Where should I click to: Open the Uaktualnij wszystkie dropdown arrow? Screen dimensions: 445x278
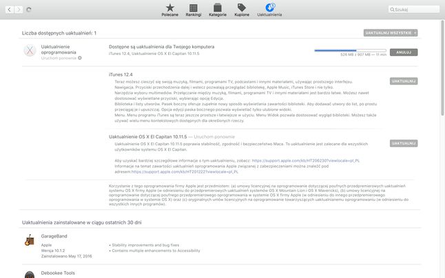point(415,33)
